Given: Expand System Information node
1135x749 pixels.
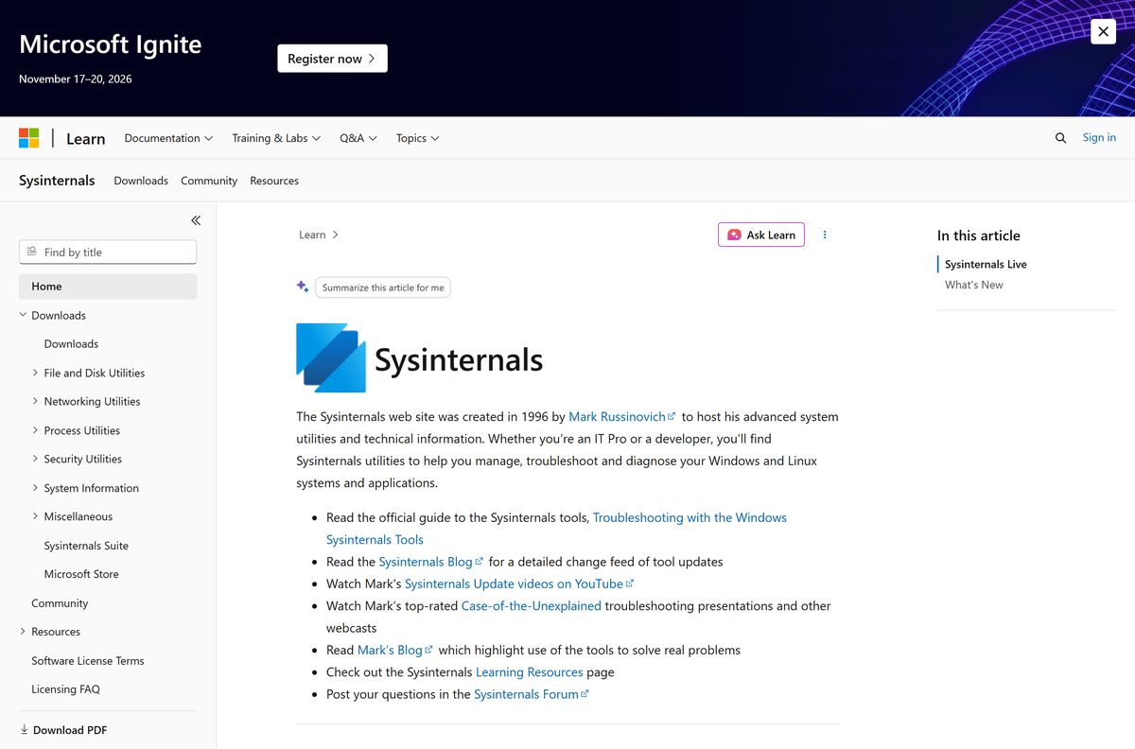Looking at the screenshot, I should (x=36, y=488).
